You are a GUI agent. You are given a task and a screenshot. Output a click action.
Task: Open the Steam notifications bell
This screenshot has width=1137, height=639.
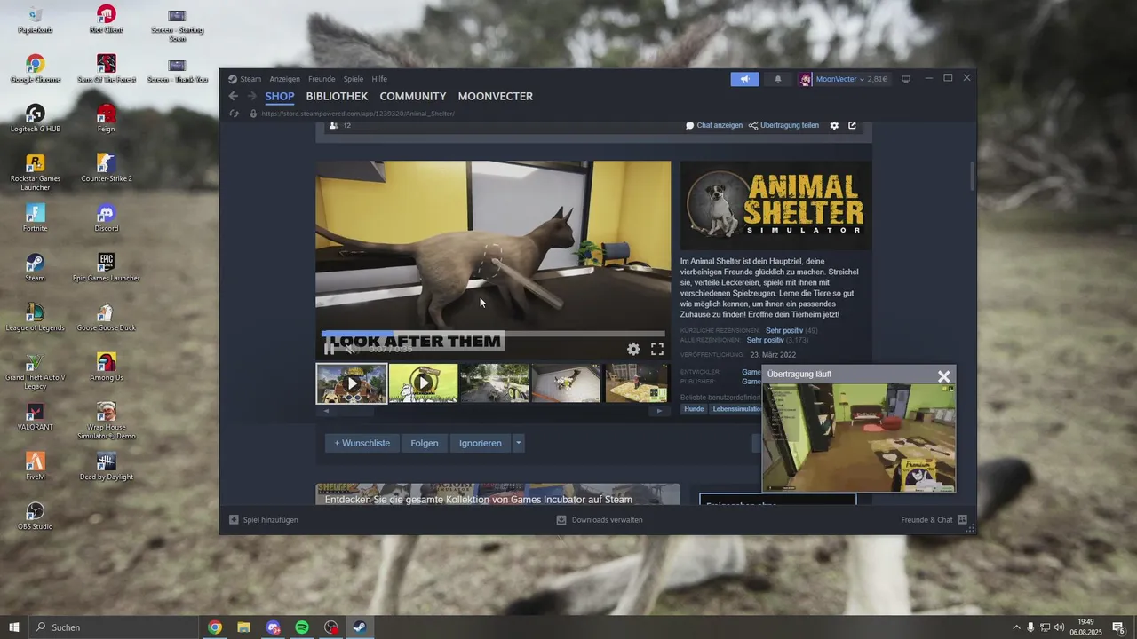coord(778,79)
